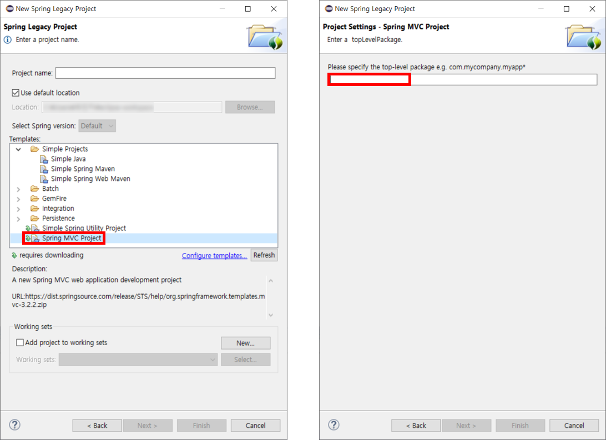Click the GemFire folder icon
Image resolution: width=606 pixels, height=440 pixels.
click(35, 199)
